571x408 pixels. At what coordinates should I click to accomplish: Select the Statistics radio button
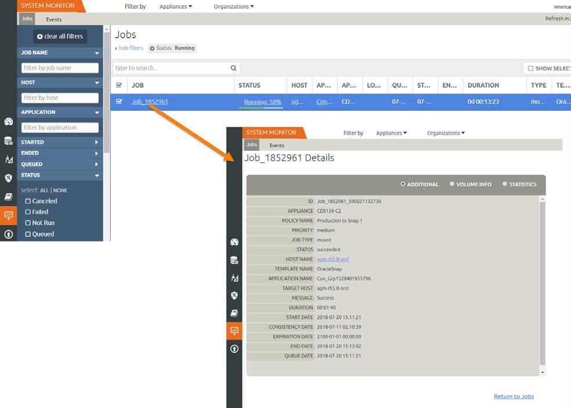pyautogui.click(x=505, y=184)
